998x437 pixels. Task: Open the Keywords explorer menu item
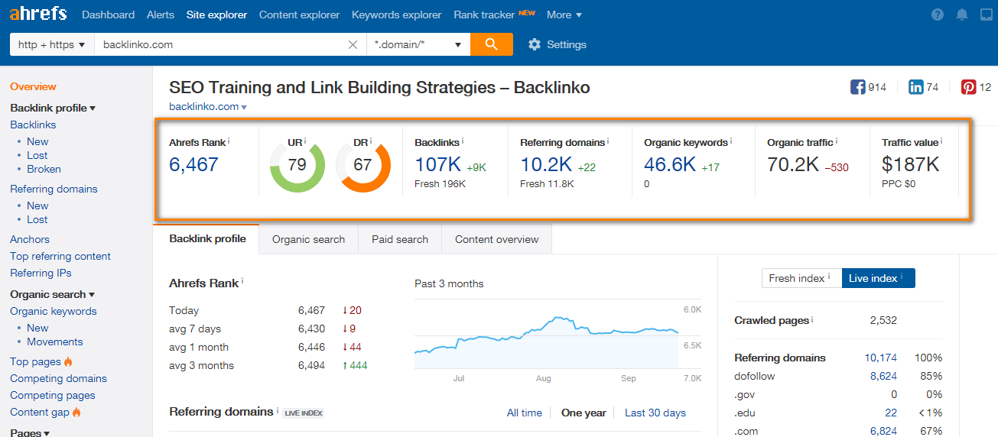396,15
